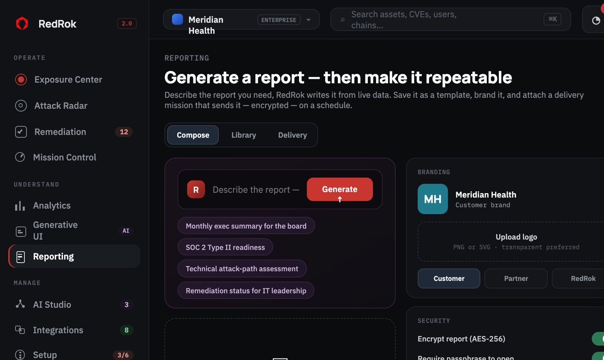Focus the Describe the report input
Viewport: 604px width, 360px height.
tap(256, 190)
